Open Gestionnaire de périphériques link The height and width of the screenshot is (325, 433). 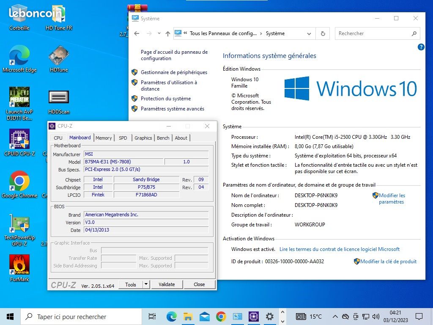coord(174,72)
